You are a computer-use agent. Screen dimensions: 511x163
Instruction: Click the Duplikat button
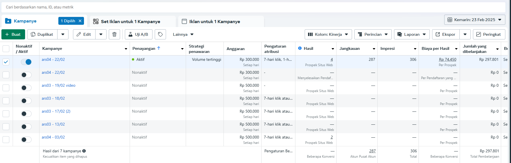42,34
